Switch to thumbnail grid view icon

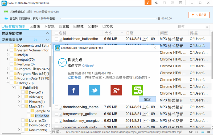coord(197,132)
